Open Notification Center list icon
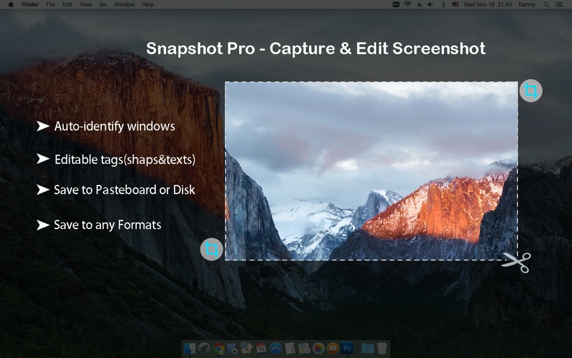The width and height of the screenshot is (572, 358). [559, 4]
